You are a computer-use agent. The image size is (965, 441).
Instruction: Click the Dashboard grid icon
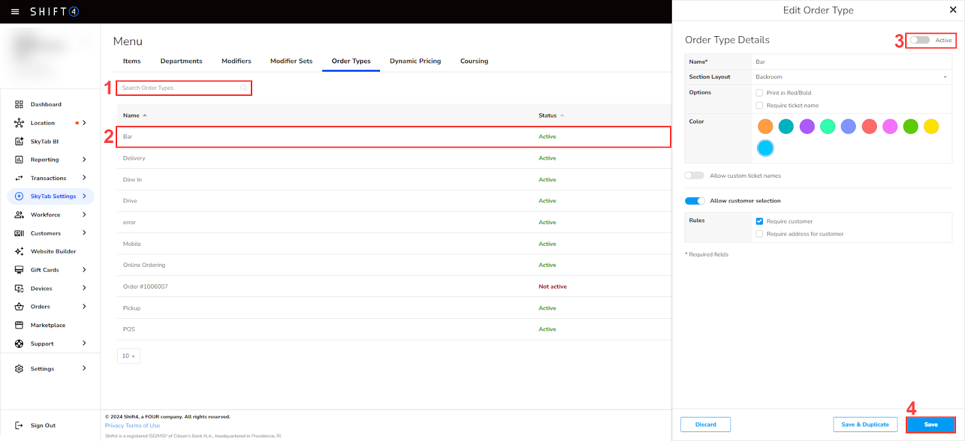[19, 104]
